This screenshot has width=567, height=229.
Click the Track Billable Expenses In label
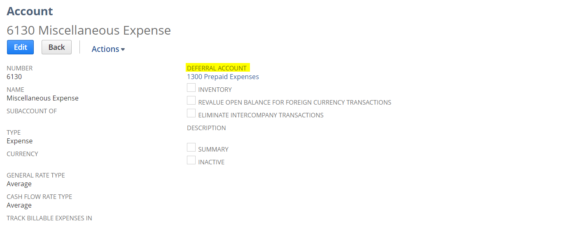click(x=49, y=218)
